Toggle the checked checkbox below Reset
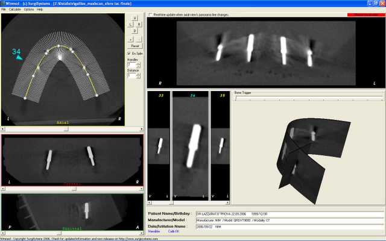 (128, 54)
